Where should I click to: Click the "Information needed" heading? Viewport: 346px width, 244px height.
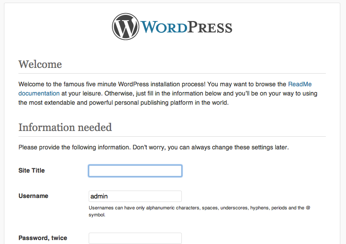click(x=65, y=127)
